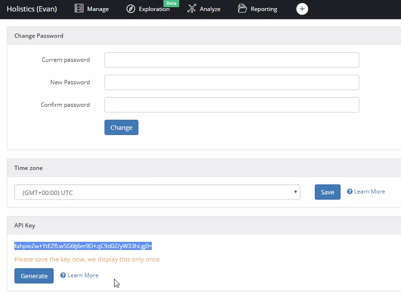Viewport: 401px width, 306px height.
Task: Open the Analyze menu label
Action: point(211,9)
